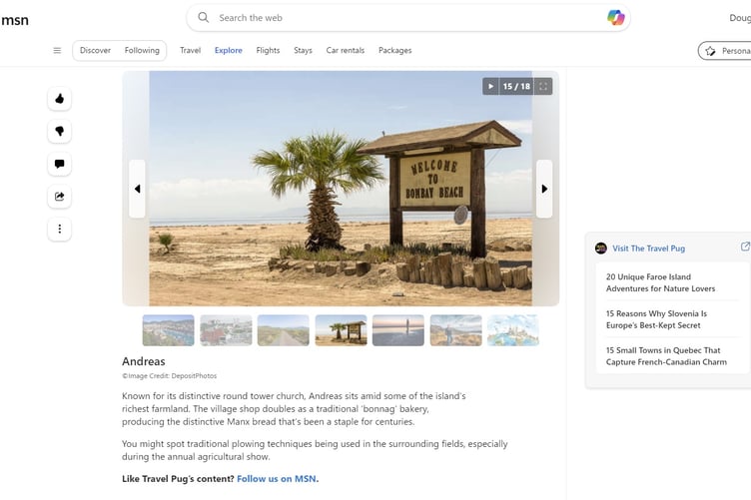The height and width of the screenshot is (500, 751).
Task: Open 20 Unique Faroe Island Adventures article
Action: 660,282
